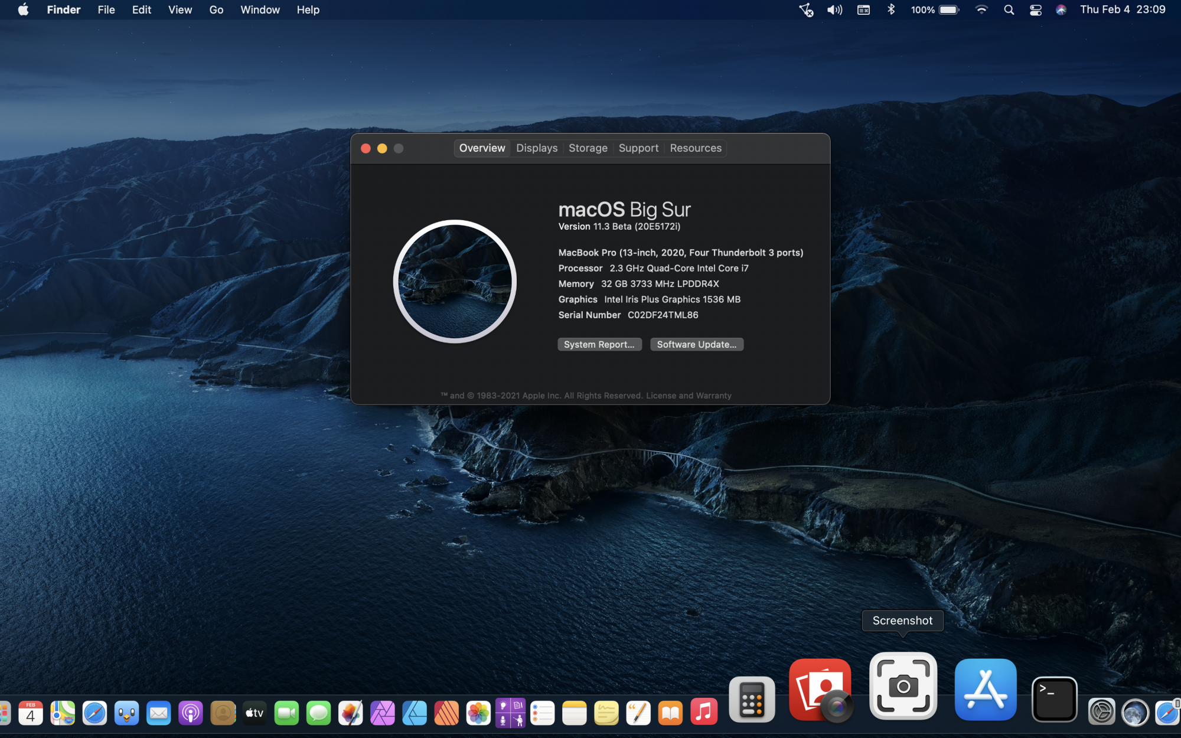Screen dimensions: 1181x738
Task: Open the Bluetooth status menu
Action: (891, 10)
